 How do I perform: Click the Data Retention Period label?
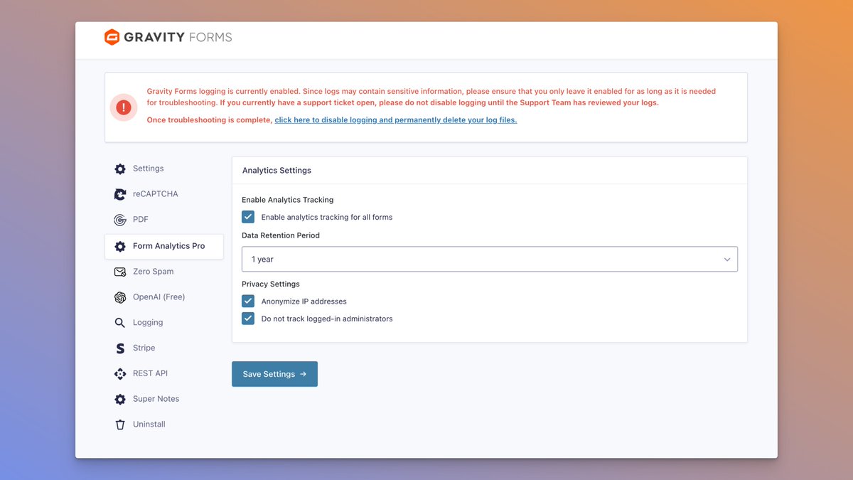(281, 235)
